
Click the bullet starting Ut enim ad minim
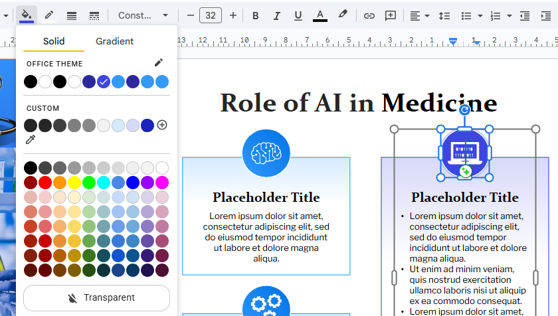[x=468, y=285]
